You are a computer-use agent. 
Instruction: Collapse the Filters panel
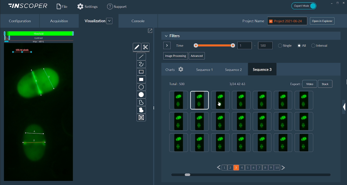pos(166,36)
